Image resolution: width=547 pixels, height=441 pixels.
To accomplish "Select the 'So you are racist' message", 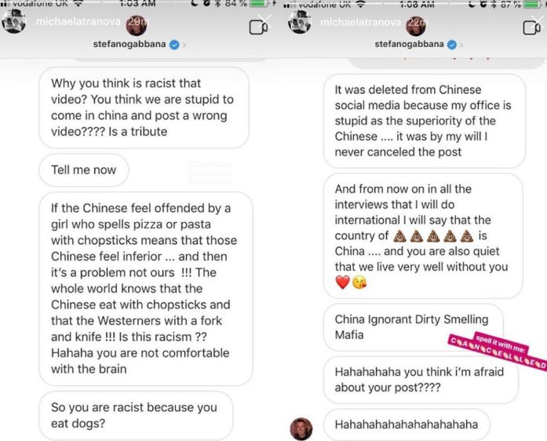I will tap(136, 415).
